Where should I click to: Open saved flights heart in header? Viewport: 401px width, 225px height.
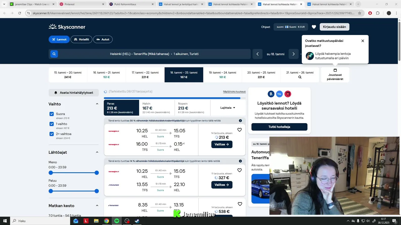click(x=314, y=27)
